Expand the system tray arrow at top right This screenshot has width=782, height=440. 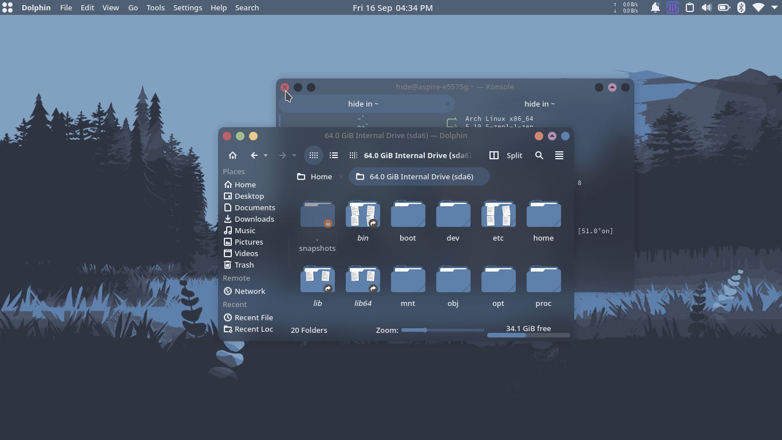coord(775,7)
